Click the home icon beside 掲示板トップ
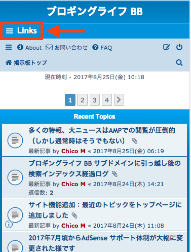This screenshot has height=252, width=191. (9, 62)
